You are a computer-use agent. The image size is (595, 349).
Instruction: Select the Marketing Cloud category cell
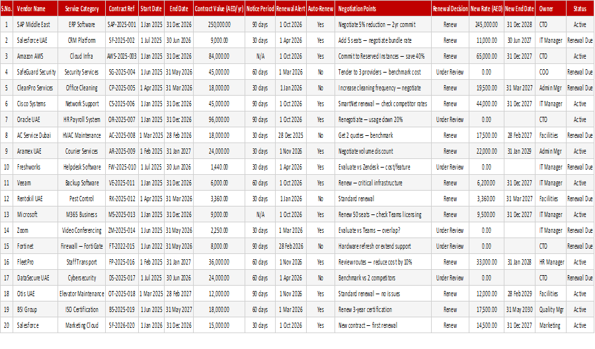pyautogui.click(x=81, y=325)
